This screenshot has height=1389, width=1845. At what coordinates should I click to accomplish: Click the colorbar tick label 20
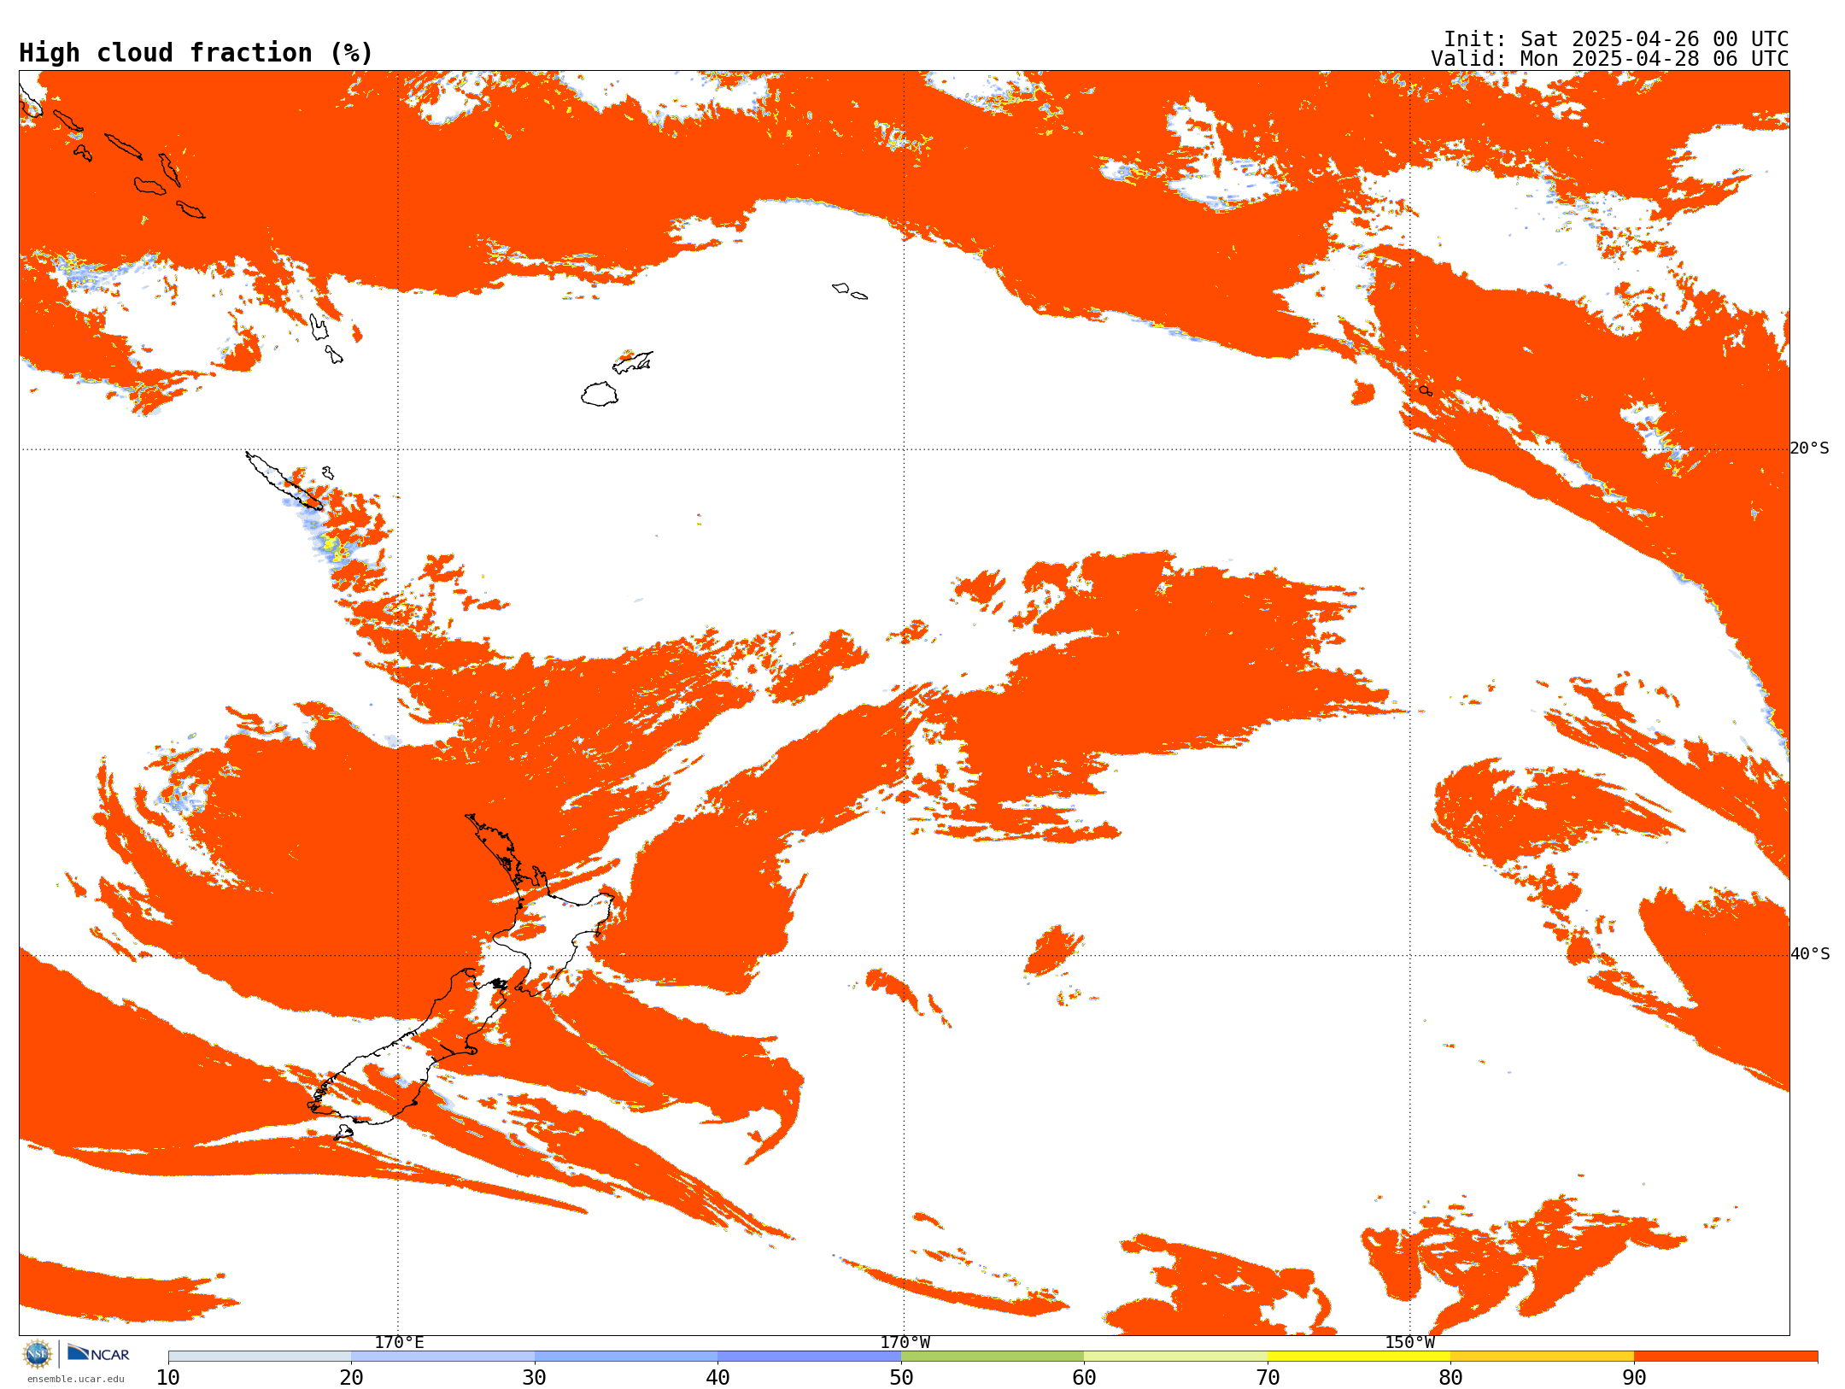[352, 1377]
